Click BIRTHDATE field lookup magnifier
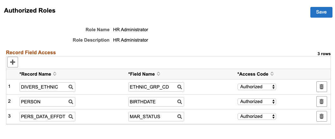Image resolution: width=335 pixels, height=139 pixels. pos(179,102)
